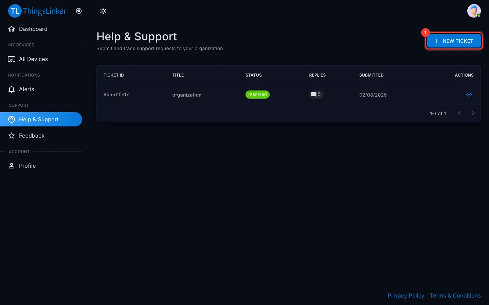The height and width of the screenshot is (305, 489).
Task: Click the 1–1 of 1 pagination text
Action: (438, 114)
